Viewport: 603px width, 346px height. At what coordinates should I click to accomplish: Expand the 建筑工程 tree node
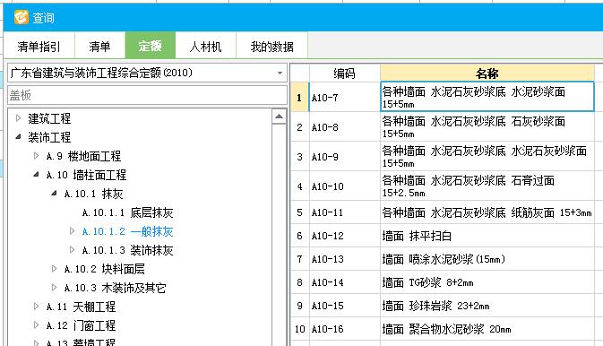[x=18, y=118]
